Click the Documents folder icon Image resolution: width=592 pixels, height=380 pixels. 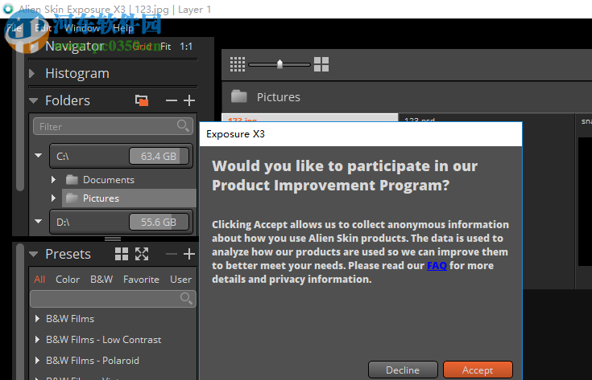(x=72, y=180)
